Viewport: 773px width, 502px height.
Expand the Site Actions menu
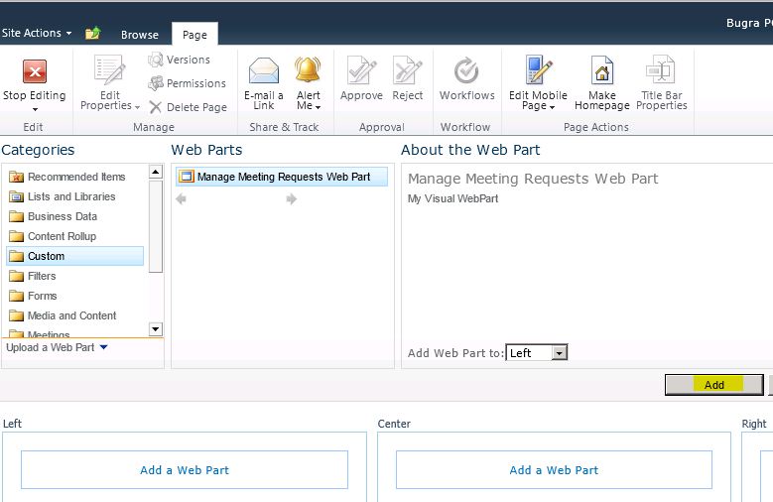37,33
